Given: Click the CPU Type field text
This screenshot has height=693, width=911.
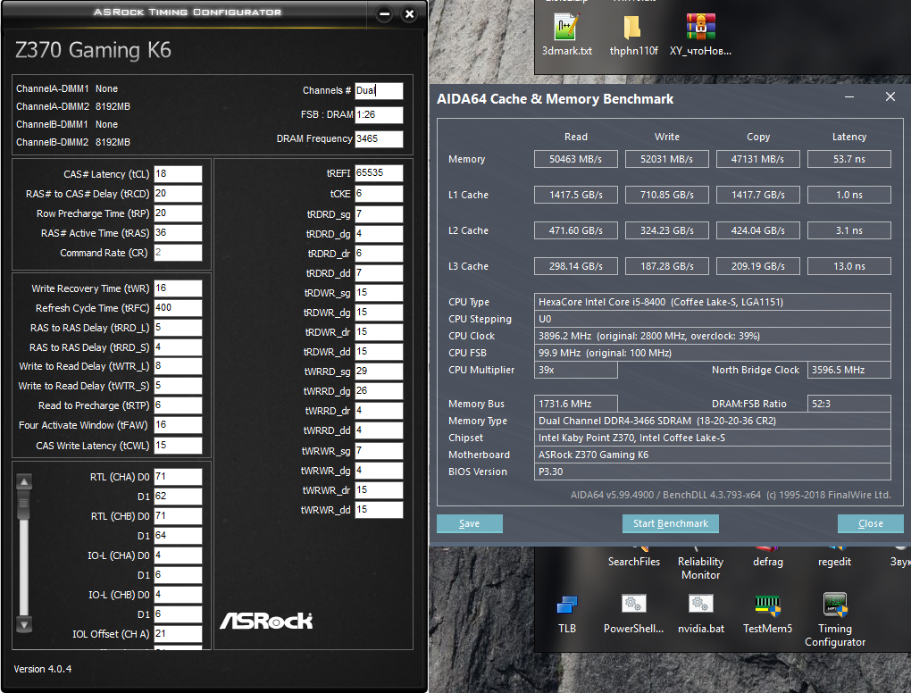Looking at the screenshot, I should pyautogui.click(x=713, y=302).
